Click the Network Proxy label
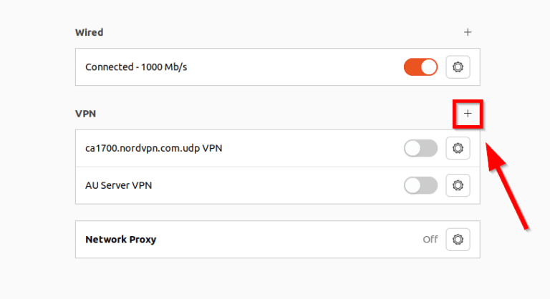Screen dimensions: 550x299 pyautogui.click(x=120, y=240)
